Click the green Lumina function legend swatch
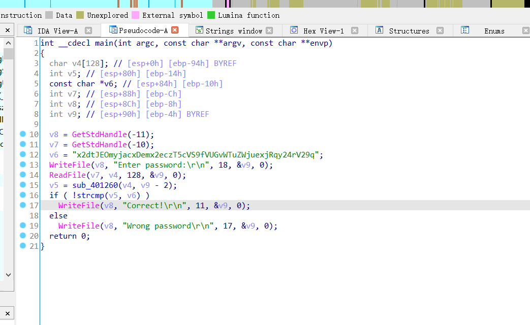The image size is (530, 325). pyautogui.click(x=211, y=15)
